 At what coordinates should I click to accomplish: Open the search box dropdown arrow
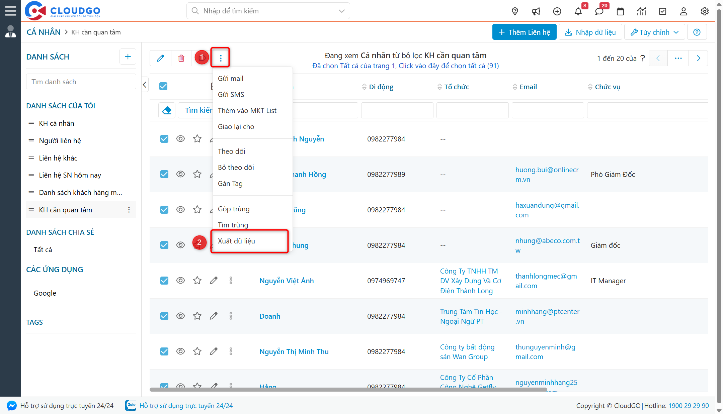[341, 11]
